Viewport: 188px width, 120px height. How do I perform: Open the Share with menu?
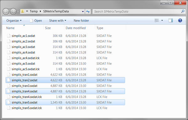click(x=58, y=21)
